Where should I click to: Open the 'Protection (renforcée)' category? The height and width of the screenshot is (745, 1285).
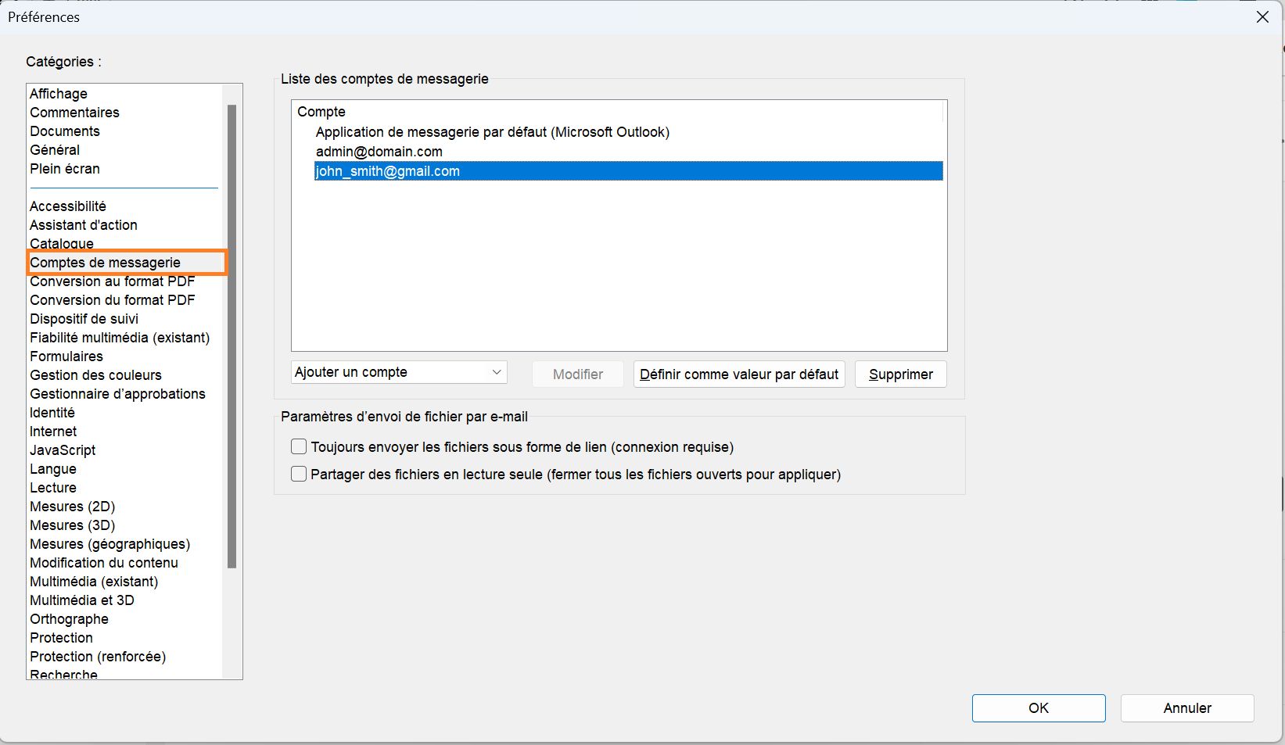[x=98, y=657]
